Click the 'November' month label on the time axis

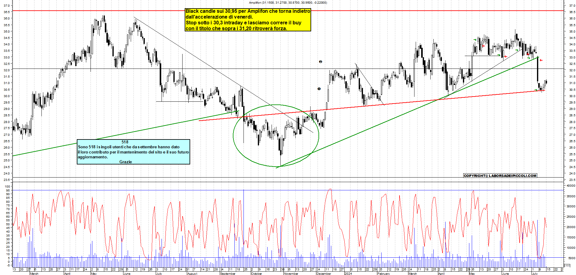291,273
